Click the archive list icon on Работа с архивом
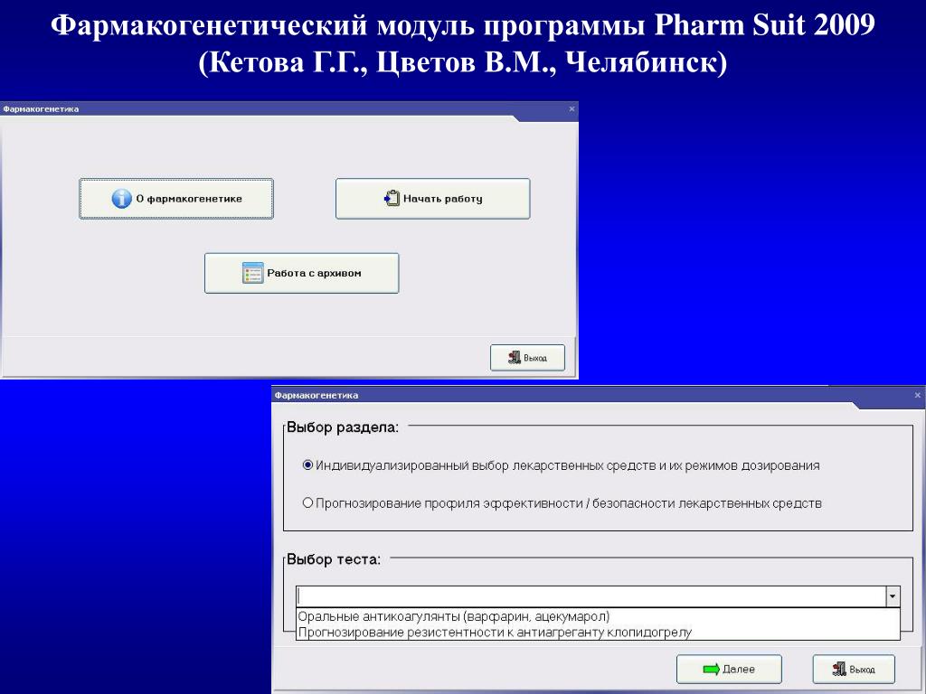Viewport: 926px width, 694px height. [253, 273]
